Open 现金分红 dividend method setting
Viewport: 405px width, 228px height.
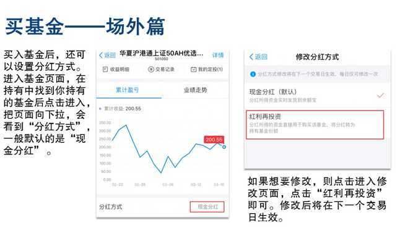click(x=207, y=206)
